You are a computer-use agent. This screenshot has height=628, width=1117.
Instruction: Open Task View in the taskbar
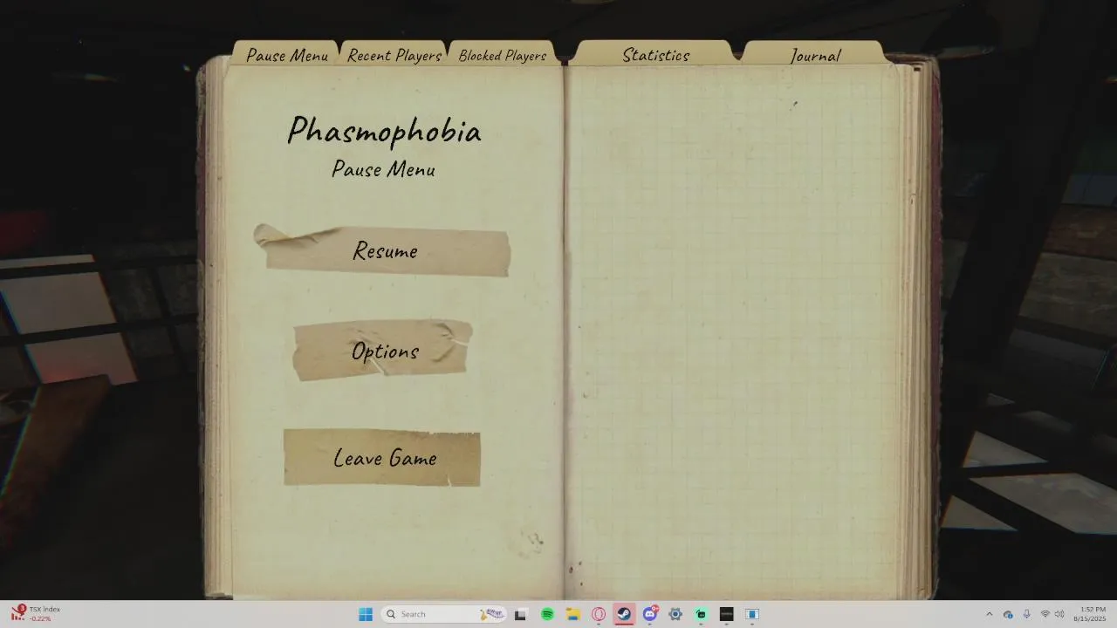click(x=520, y=614)
